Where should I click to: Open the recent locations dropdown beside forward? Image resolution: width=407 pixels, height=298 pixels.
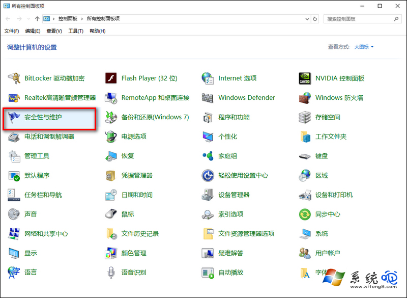(28, 19)
